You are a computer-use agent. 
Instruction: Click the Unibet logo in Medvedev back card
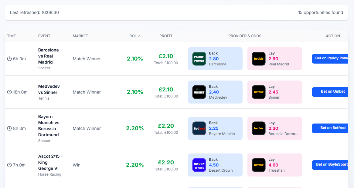click(199, 92)
